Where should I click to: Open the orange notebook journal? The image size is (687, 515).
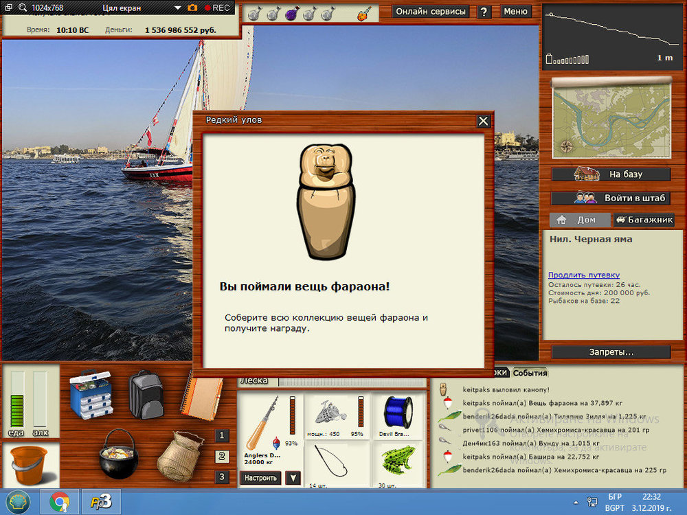pos(202,397)
